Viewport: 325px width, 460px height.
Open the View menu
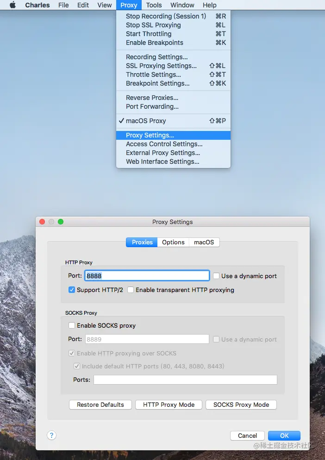(x=105, y=5)
